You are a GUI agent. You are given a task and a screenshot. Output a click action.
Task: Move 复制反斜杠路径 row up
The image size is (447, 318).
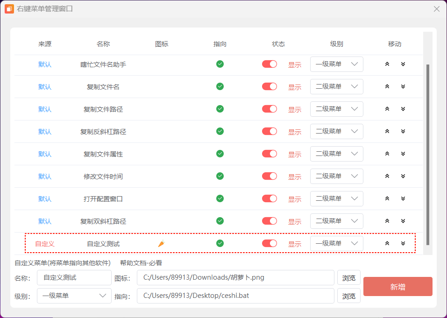[x=387, y=131]
